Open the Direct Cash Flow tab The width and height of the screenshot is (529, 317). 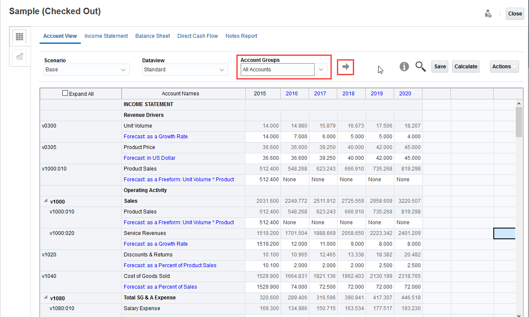coord(198,36)
